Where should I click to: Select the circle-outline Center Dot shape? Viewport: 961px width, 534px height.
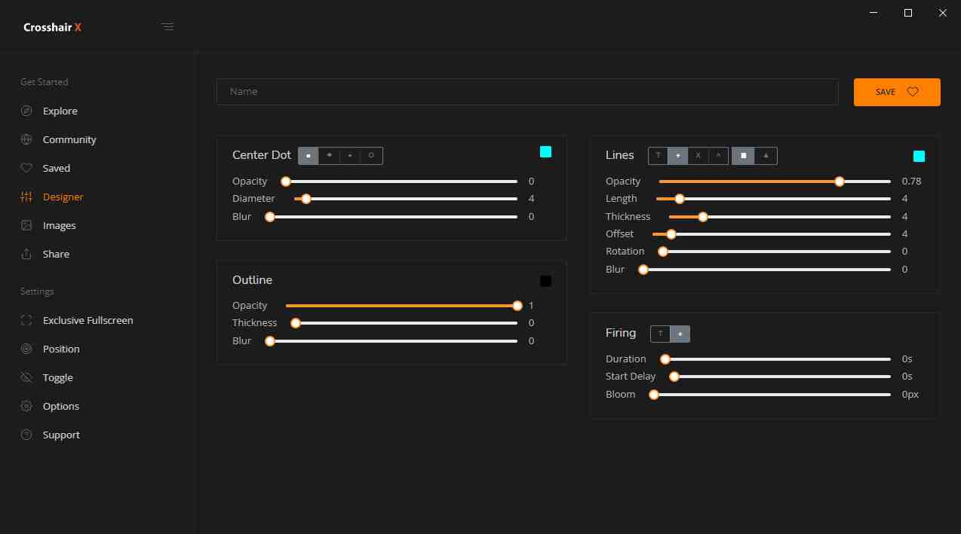[371, 156]
